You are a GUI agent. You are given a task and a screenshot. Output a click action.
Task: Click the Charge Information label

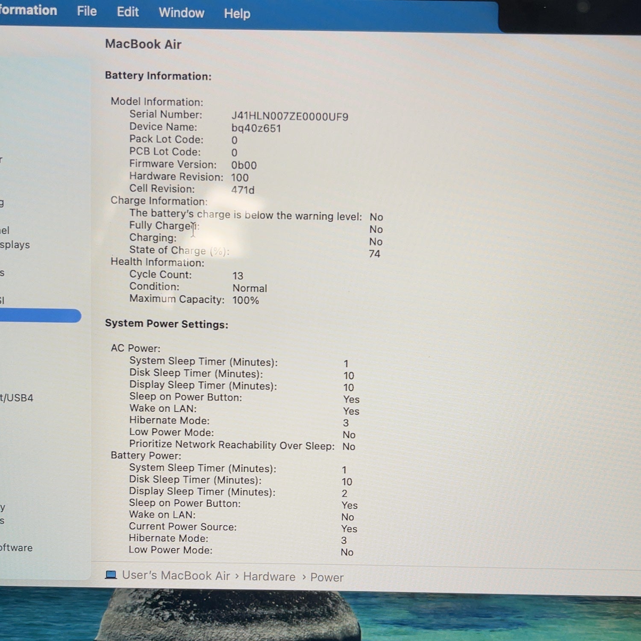point(159,201)
